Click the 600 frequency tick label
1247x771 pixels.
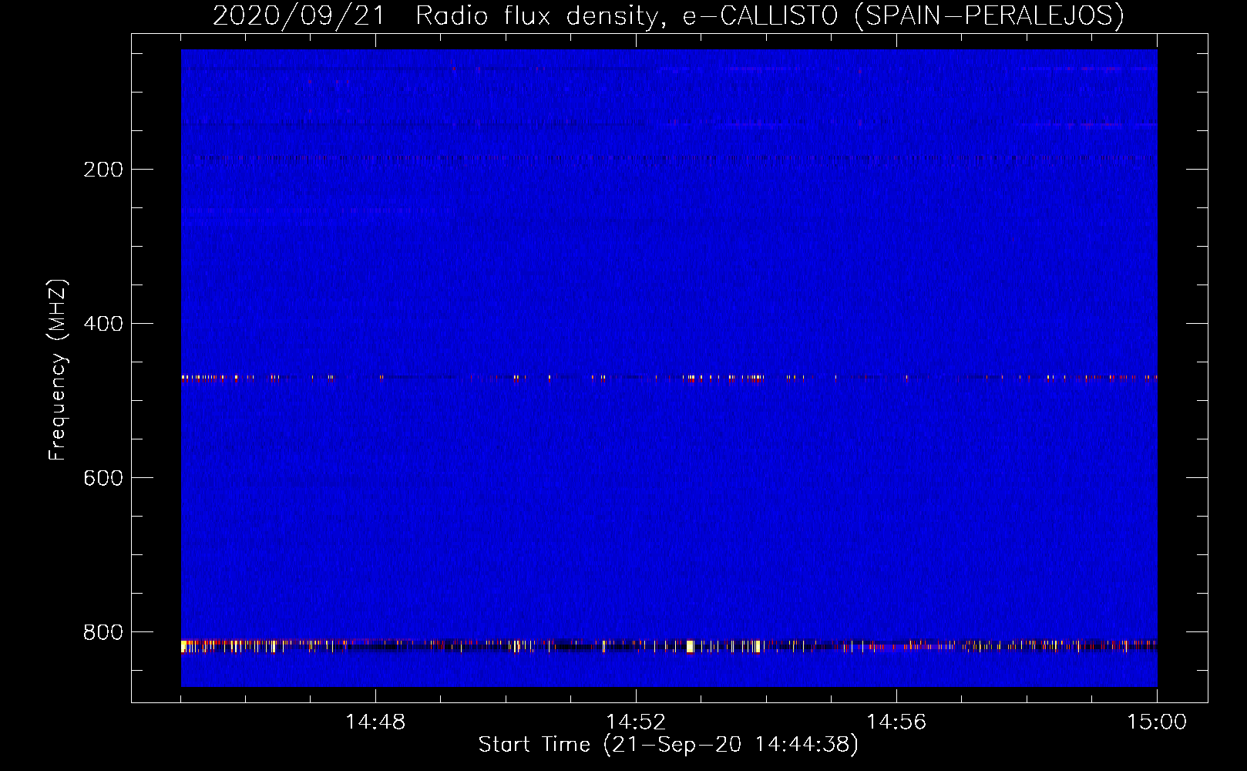click(103, 478)
